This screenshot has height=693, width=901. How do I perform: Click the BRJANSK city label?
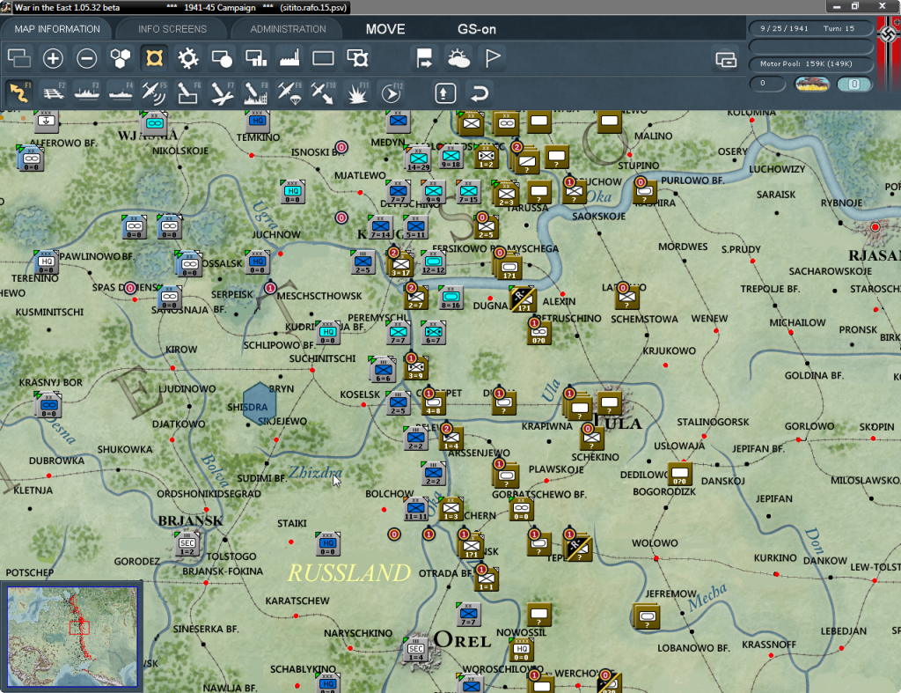click(190, 520)
